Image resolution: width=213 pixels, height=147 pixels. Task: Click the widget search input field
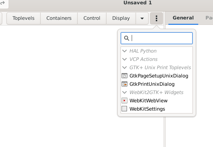coord(157,38)
